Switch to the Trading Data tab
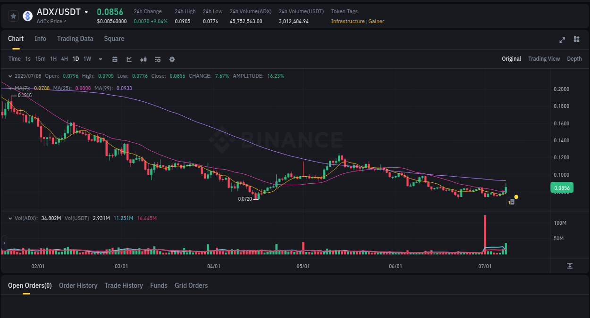This screenshot has width=590, height=318. (x=75, y=39)
